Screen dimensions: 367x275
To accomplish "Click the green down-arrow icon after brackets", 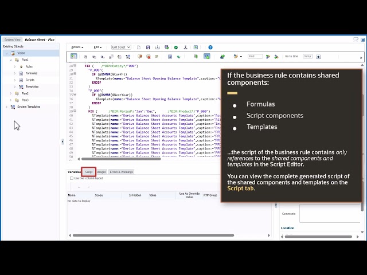I will (178, 57).
